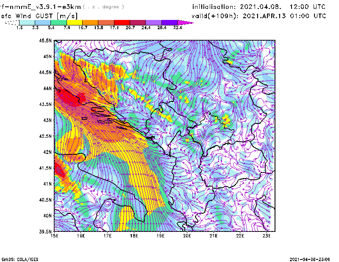
Task: Click the 'GrADS: COLA/IGES' credit
Action: point(20,259)
